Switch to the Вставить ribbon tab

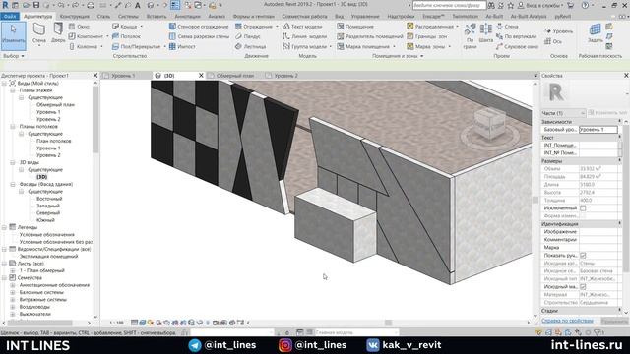[157, 16]
